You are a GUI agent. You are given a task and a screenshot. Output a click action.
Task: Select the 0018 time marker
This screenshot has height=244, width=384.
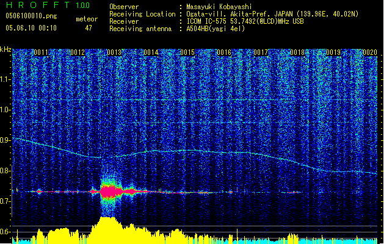click(297, 53)
